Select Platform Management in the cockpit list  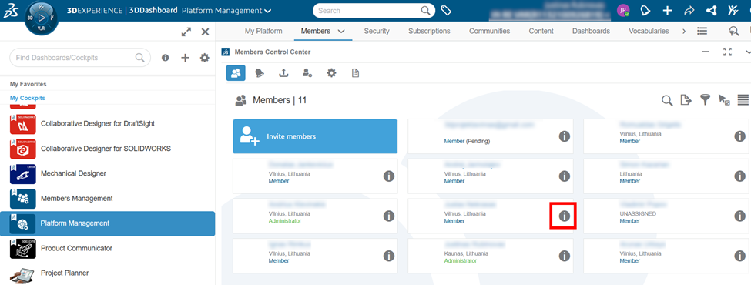[107, 223]
